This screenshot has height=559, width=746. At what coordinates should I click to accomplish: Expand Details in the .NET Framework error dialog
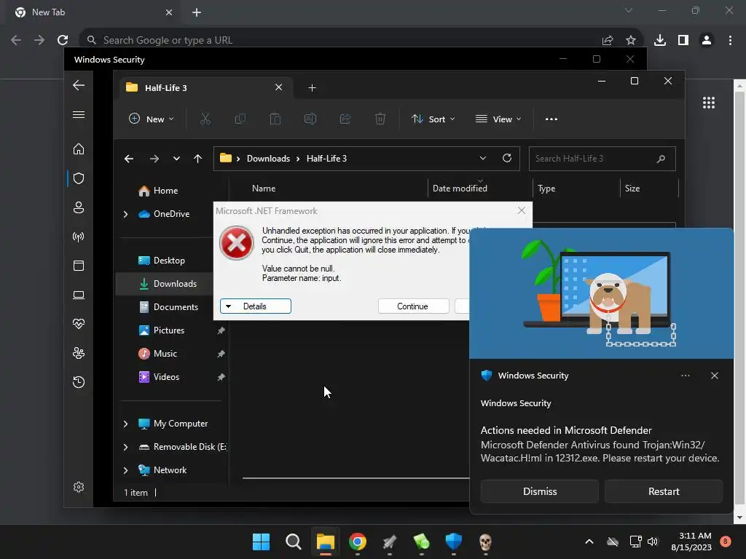click(256, 306)
